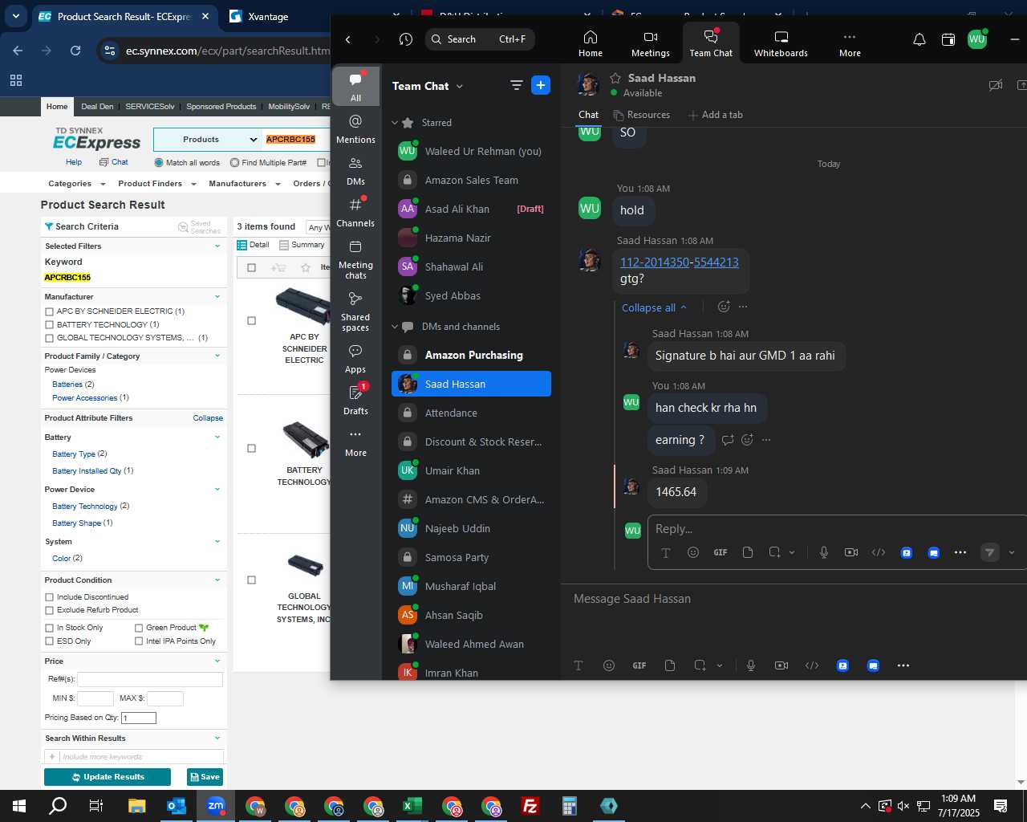Click the blue new chat plus button
Viewport: 1027px width, 822px height.
coord(541,85)
